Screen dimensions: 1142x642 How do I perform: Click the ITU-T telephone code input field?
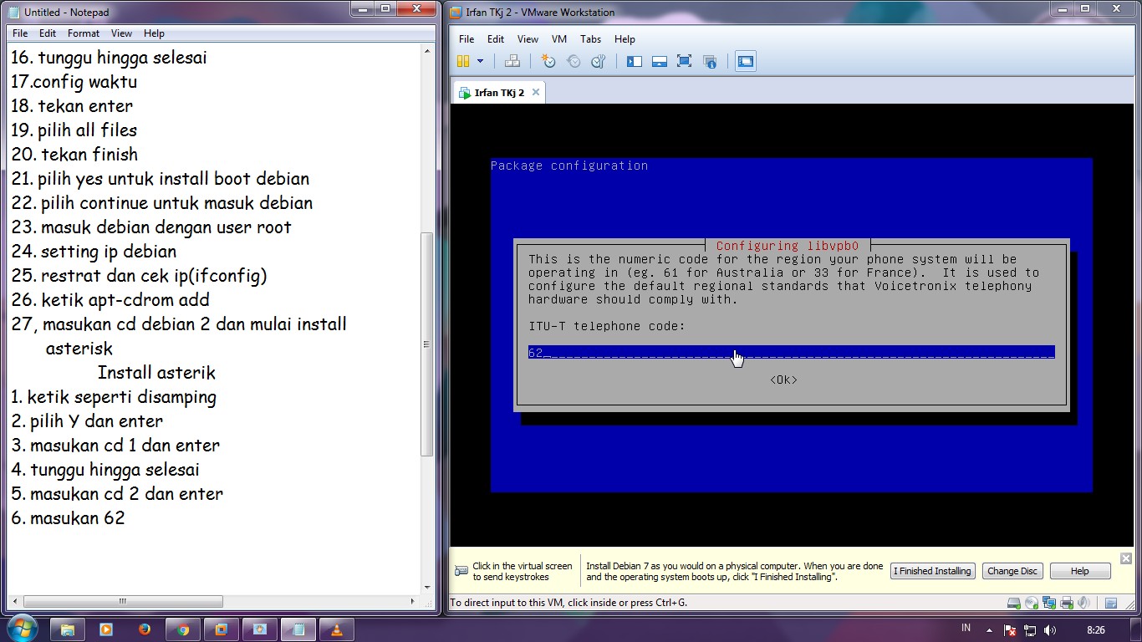pyautogui.click(x=791, y=353)
